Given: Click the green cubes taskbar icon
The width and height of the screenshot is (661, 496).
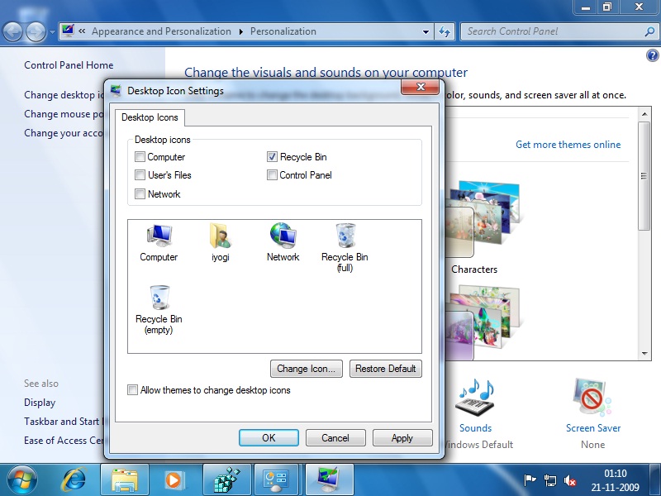Looking at the screenshot, I should [x=226, y=480].
